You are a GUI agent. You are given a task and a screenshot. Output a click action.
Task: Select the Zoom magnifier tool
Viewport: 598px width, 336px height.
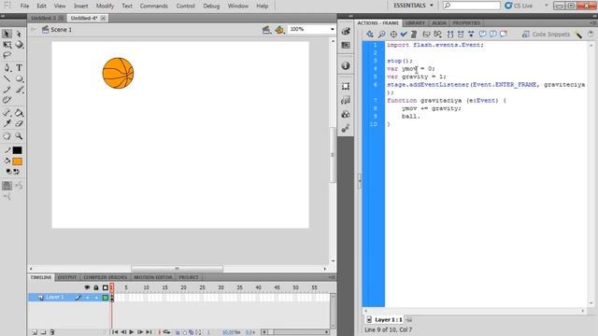(x=19, y=136)
